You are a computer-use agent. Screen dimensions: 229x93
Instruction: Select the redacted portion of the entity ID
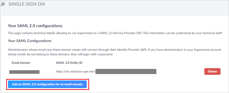(x=126, y=71)
